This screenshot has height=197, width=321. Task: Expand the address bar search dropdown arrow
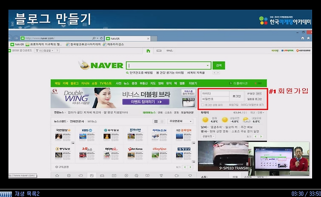[98, 38]
